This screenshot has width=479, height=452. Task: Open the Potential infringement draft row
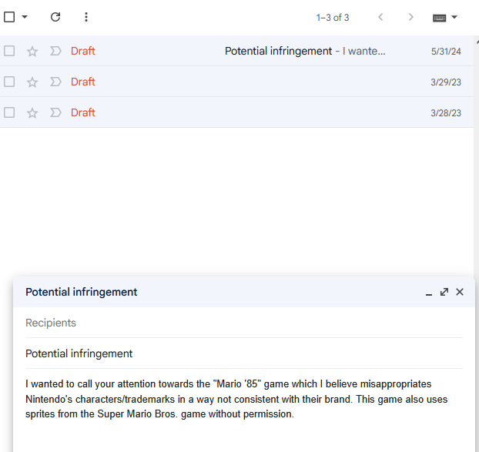point(236,51)
